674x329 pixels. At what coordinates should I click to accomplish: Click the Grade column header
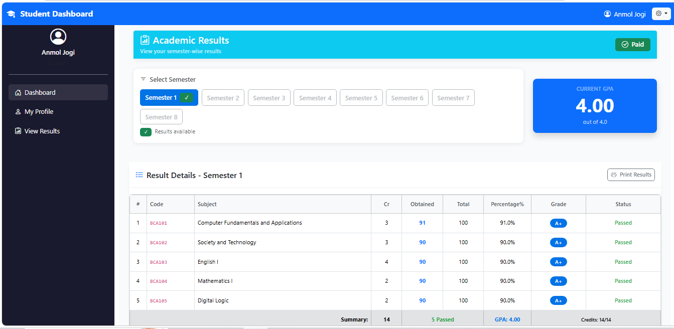(559, 204)
